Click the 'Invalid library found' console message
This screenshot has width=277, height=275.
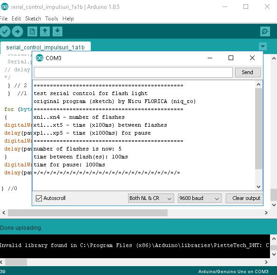[x=134, y=245]
